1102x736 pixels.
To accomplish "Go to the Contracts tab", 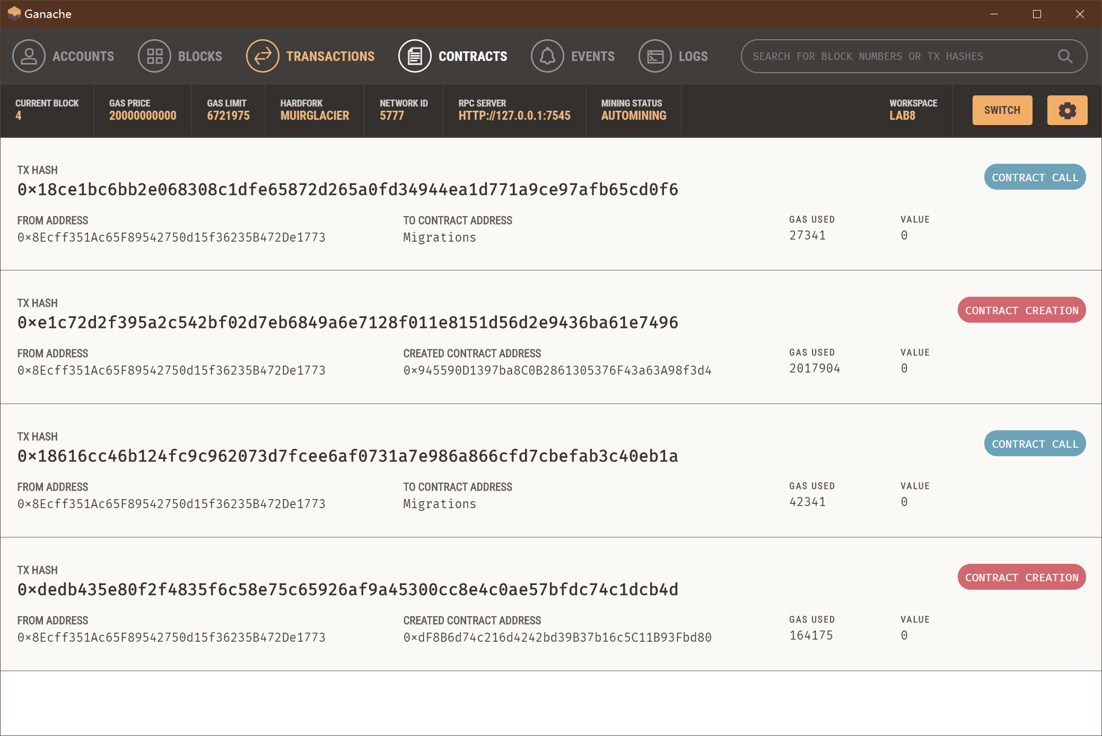I will point(473,56).
